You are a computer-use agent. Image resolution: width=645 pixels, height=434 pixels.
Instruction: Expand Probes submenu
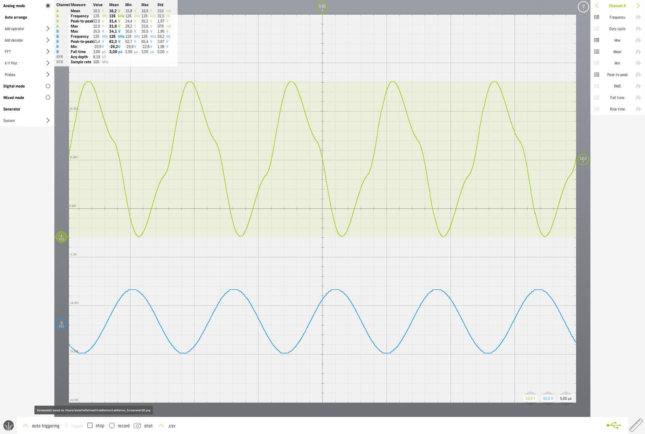(x=48, y=75)
